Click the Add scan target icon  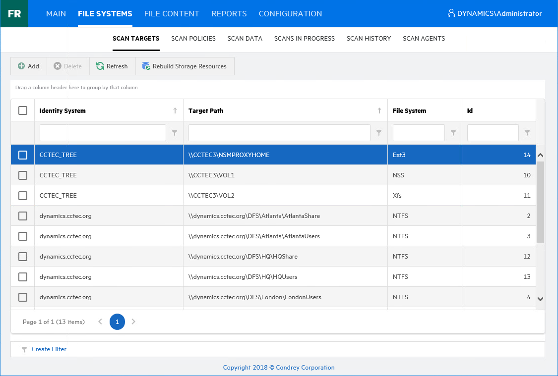22,66
